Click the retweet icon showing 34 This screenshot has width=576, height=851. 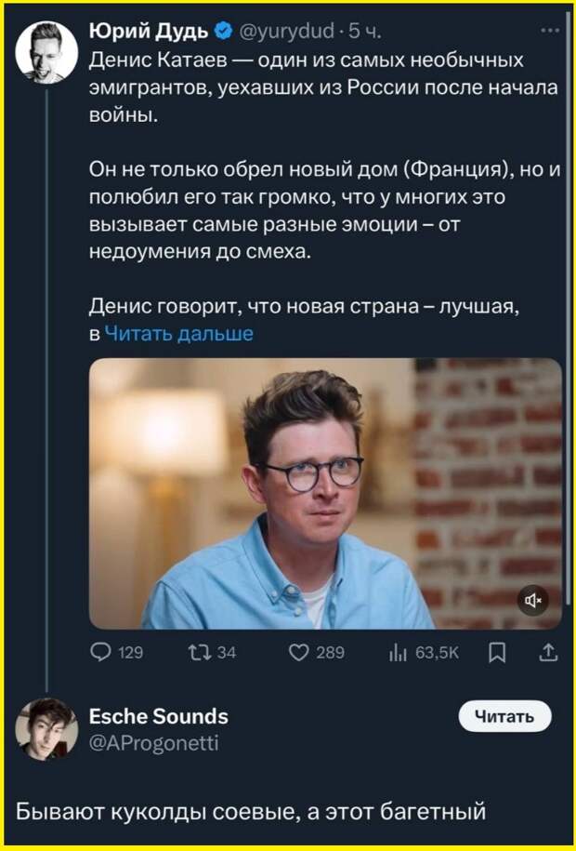pos(195,652)
